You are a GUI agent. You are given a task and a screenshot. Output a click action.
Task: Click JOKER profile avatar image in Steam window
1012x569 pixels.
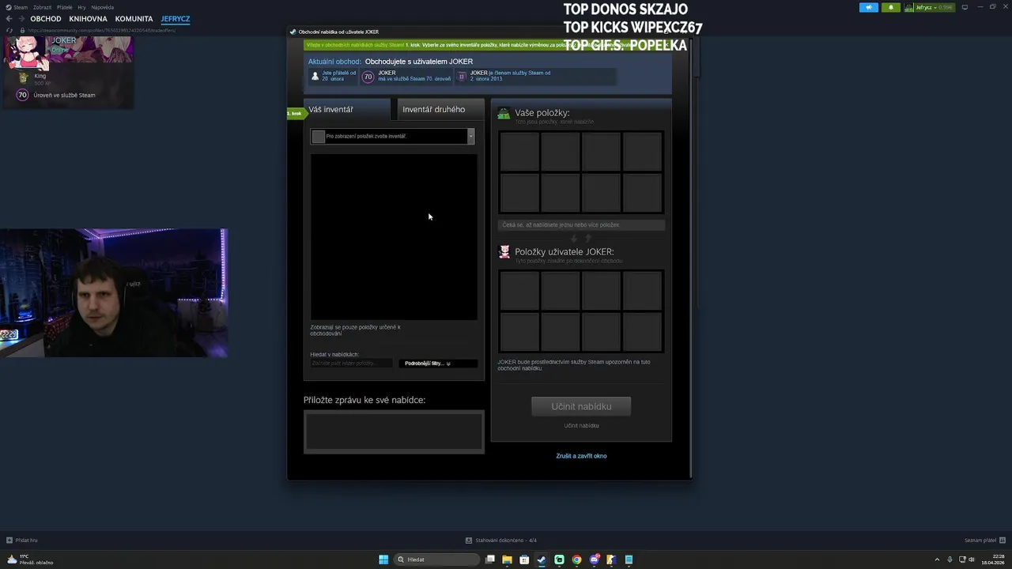27,52
